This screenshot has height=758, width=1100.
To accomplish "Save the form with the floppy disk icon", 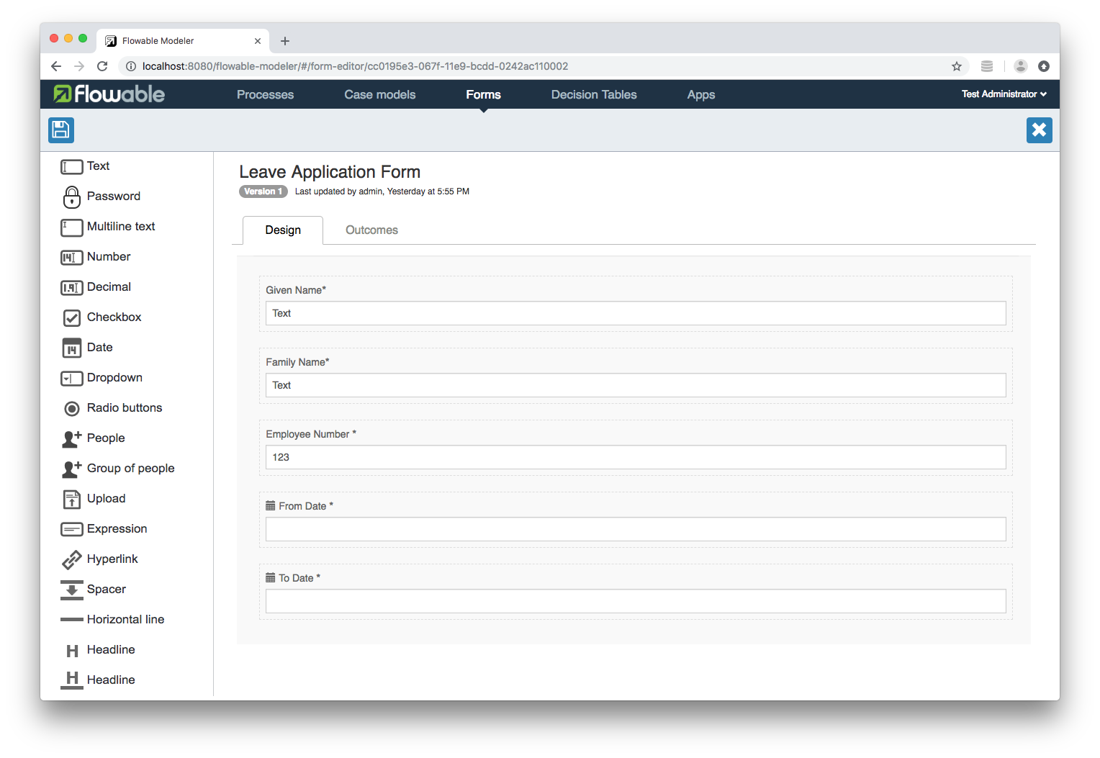I will tap(61, 130).
